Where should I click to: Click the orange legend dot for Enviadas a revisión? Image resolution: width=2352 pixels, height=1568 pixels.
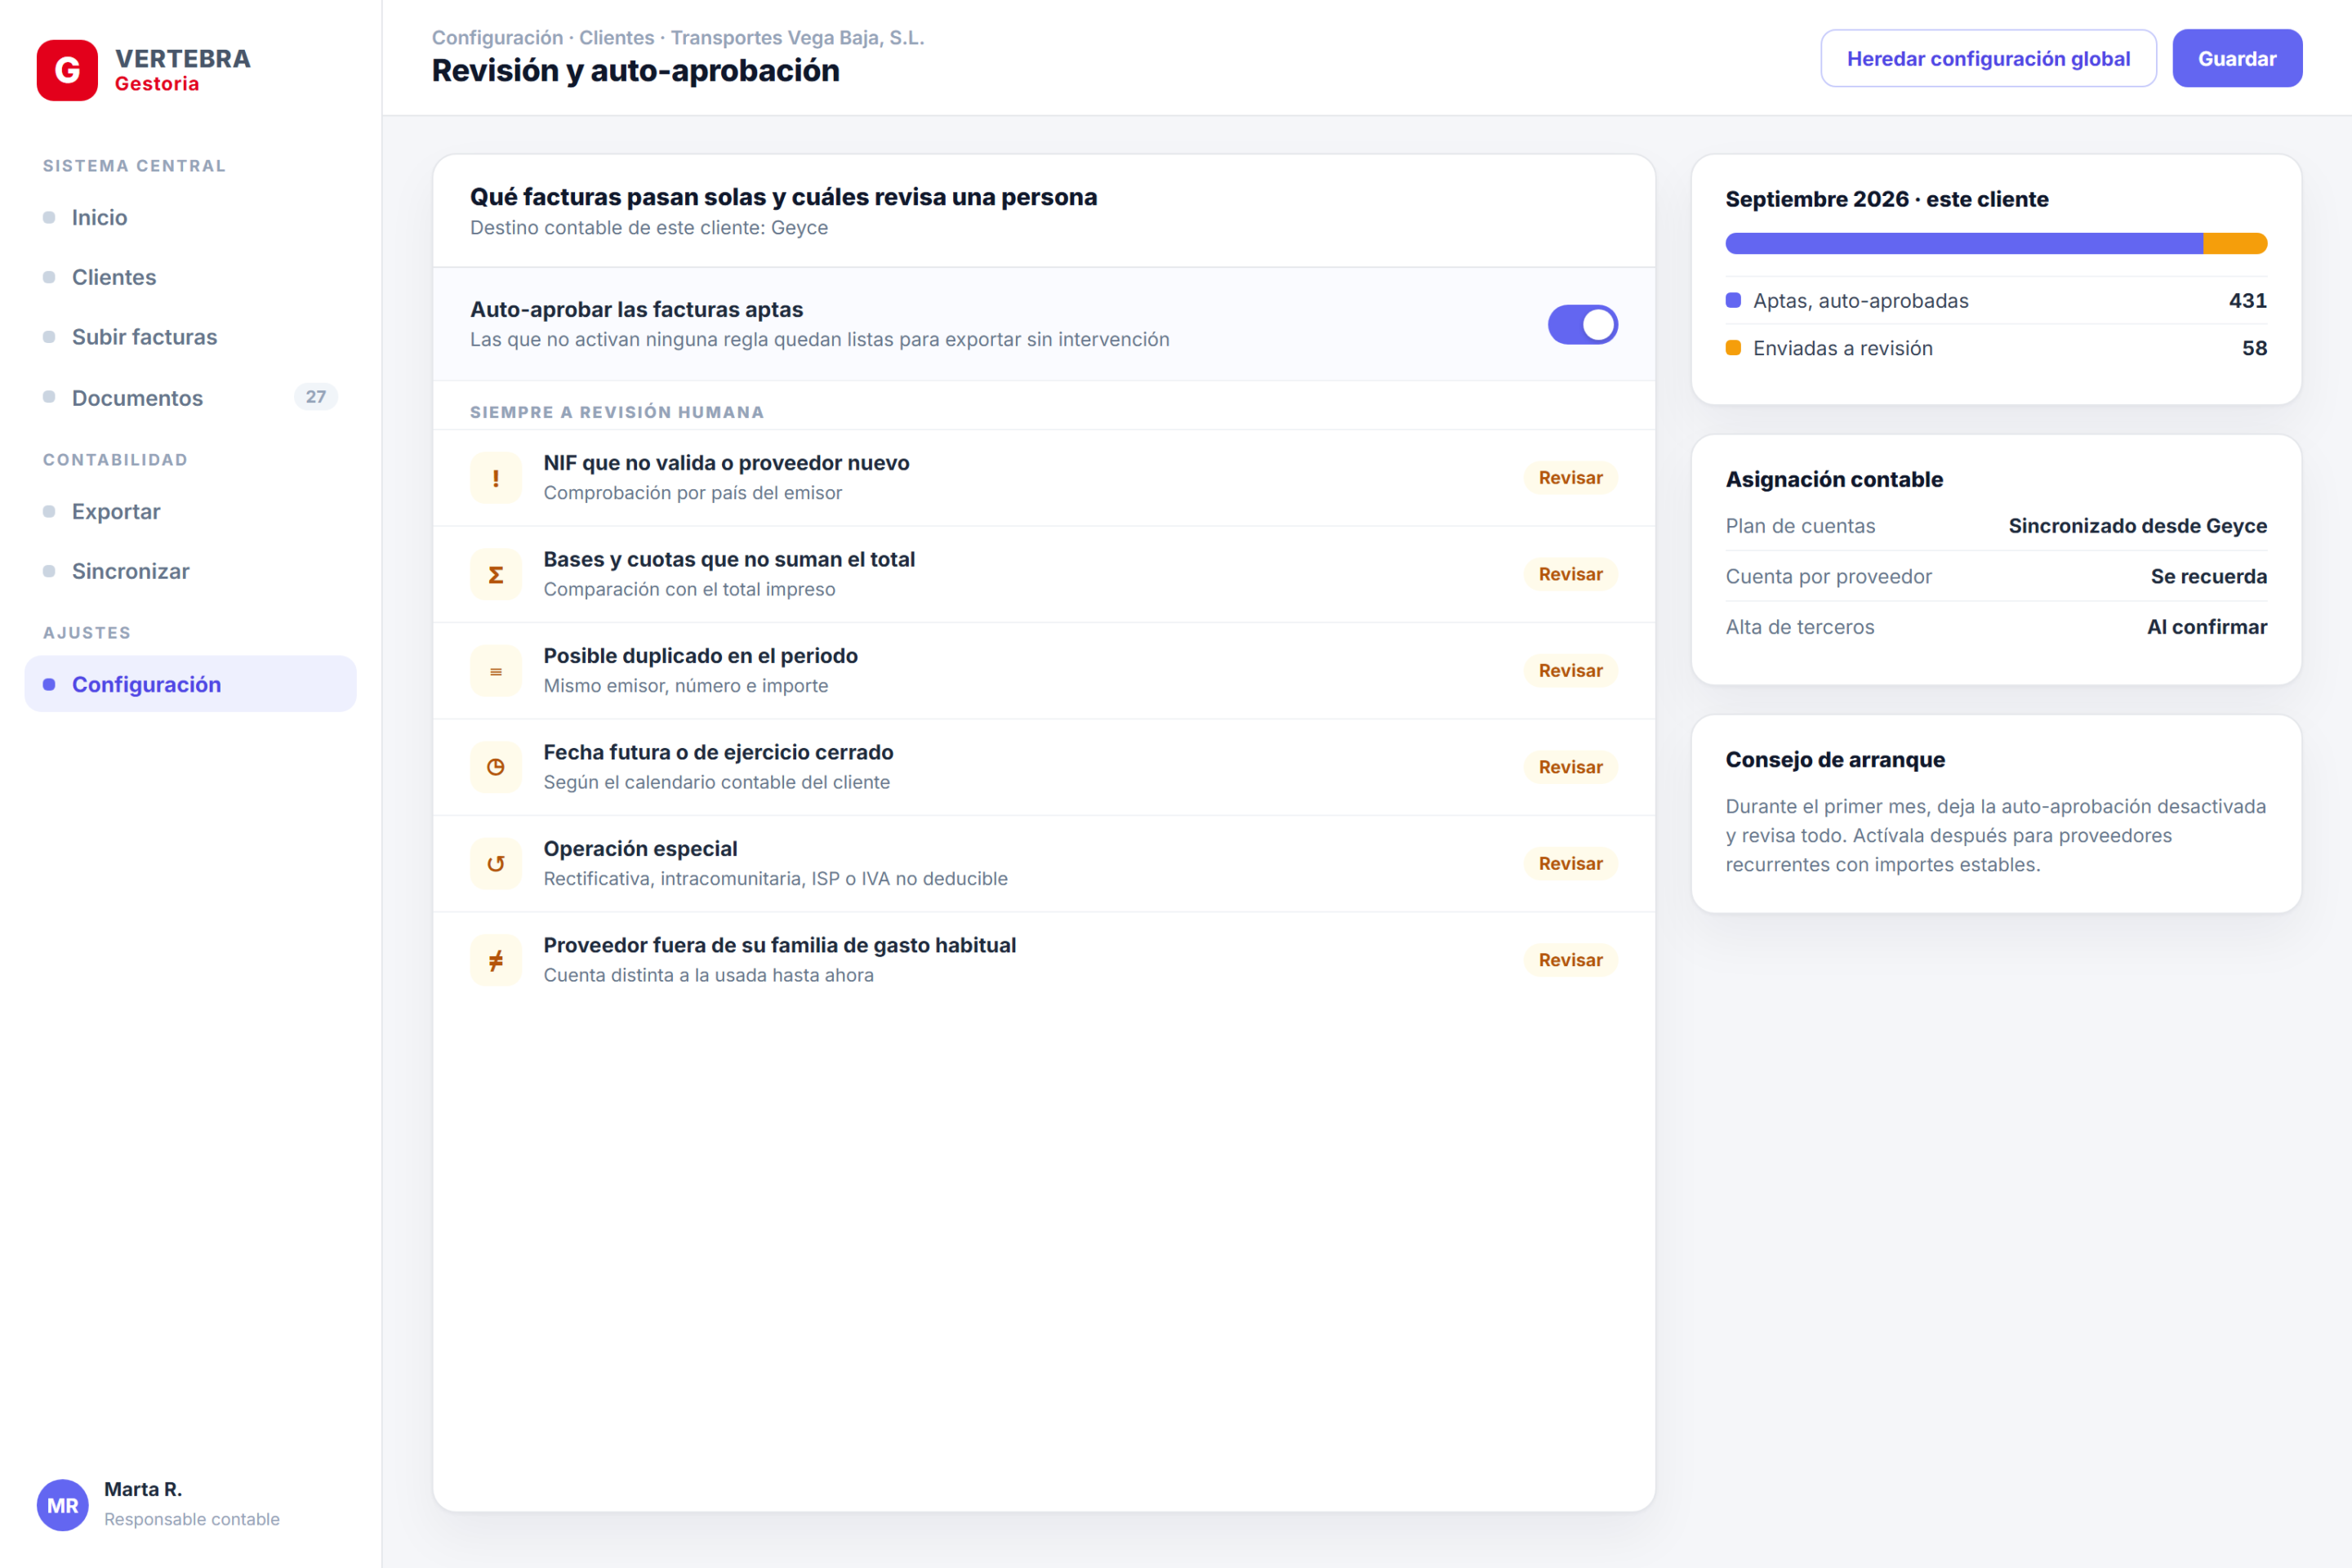(1734, 348)
